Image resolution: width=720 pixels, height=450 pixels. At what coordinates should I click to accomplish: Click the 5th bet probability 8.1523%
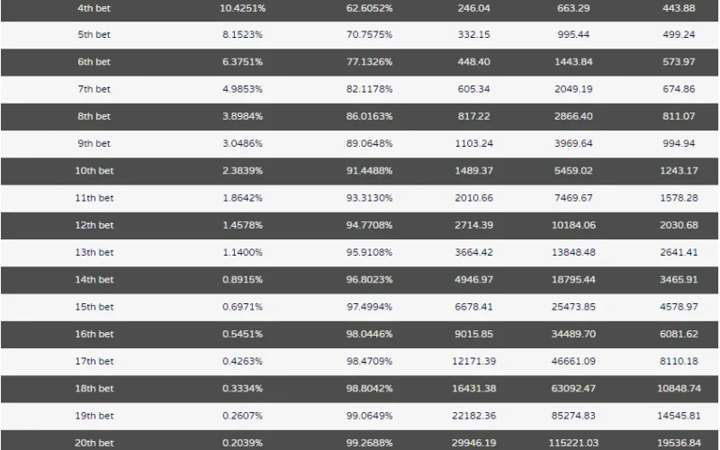[x=242, y=34]
